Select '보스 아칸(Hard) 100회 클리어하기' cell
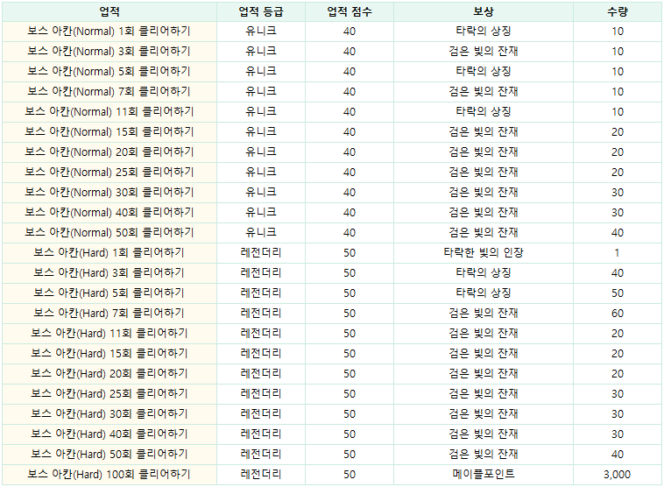The image size is (664, 487). [109, 474]
